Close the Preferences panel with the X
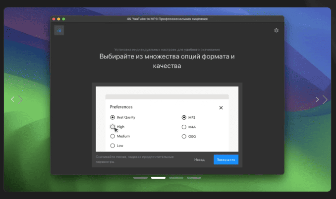This screenshot has width=336, height=199. 221,107
